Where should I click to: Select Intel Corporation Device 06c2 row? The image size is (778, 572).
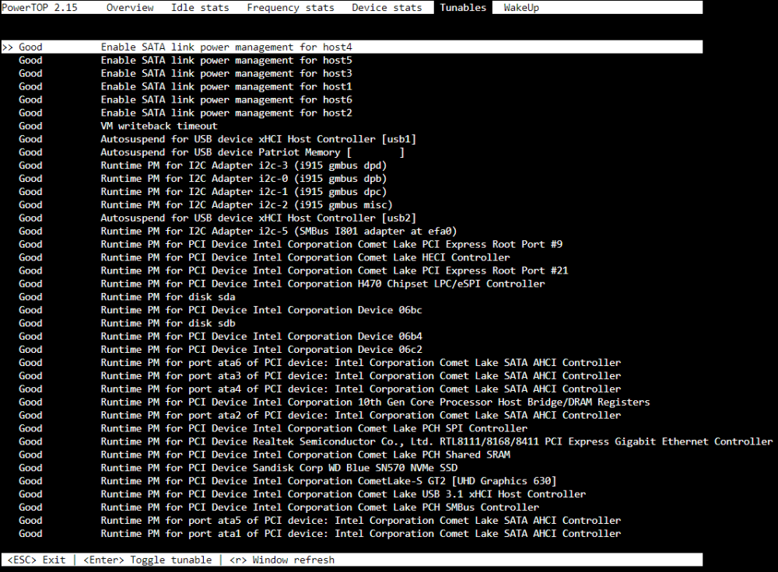(352, 349)
